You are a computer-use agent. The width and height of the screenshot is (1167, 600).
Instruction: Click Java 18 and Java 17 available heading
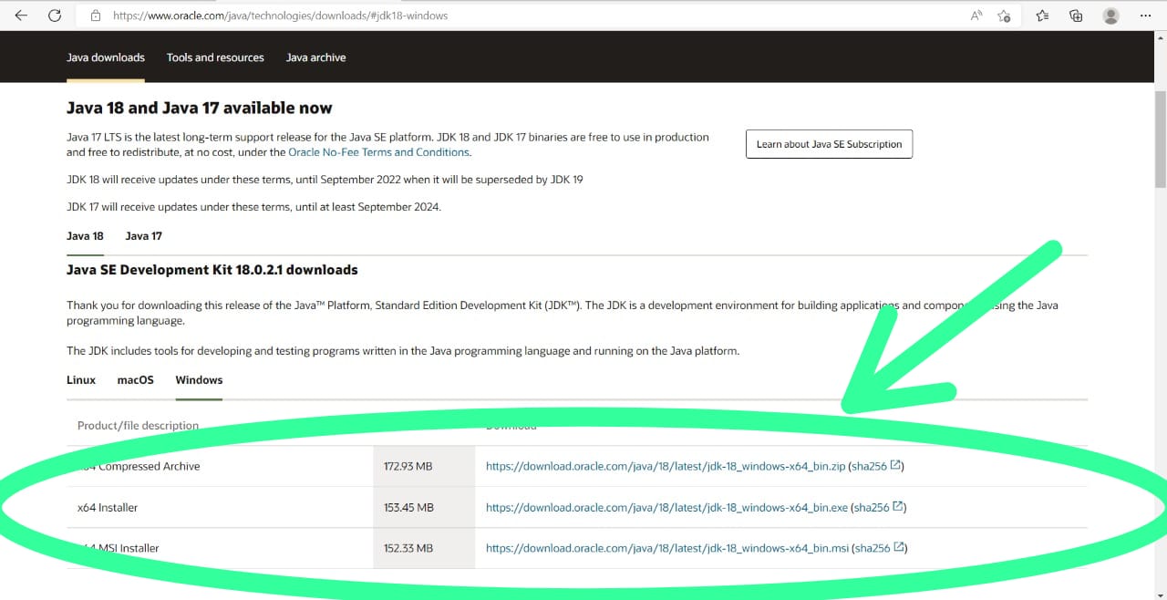pyautogui.click(x=200, y=108)
